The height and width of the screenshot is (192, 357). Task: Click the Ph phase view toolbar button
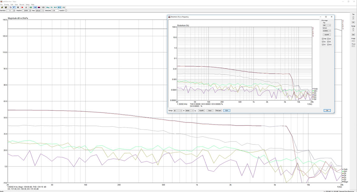click(51, 7)
